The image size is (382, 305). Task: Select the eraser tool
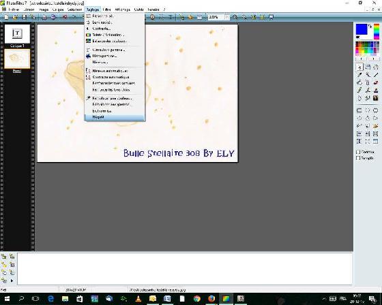pos(376,82)
